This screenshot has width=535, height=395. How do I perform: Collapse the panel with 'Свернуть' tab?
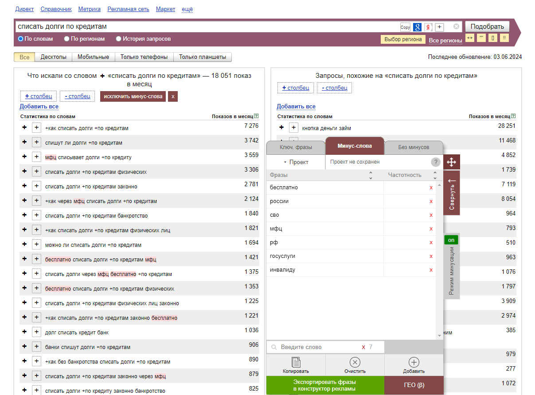pos(452,193)
